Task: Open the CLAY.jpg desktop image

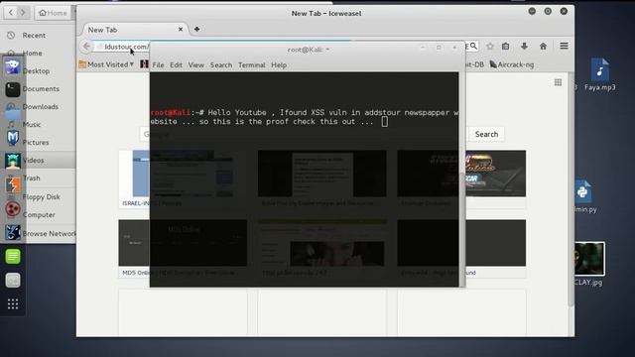Action: pos(588,264)
